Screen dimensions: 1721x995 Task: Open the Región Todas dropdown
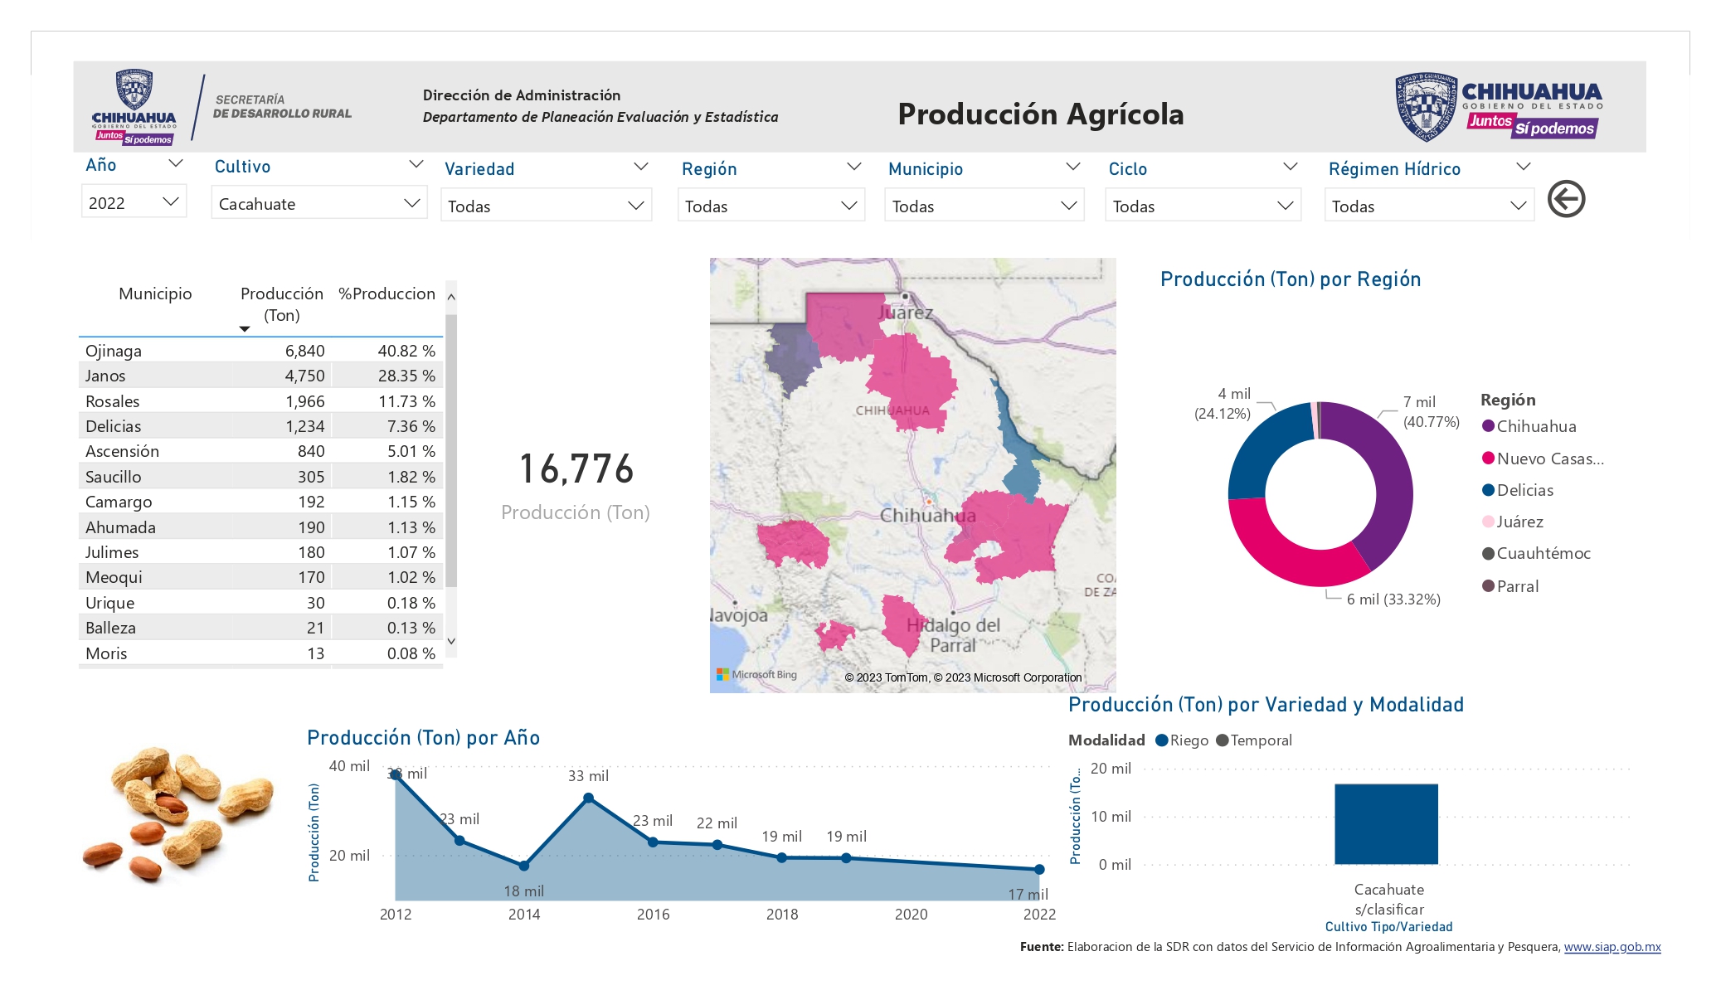tap(771, 206)
